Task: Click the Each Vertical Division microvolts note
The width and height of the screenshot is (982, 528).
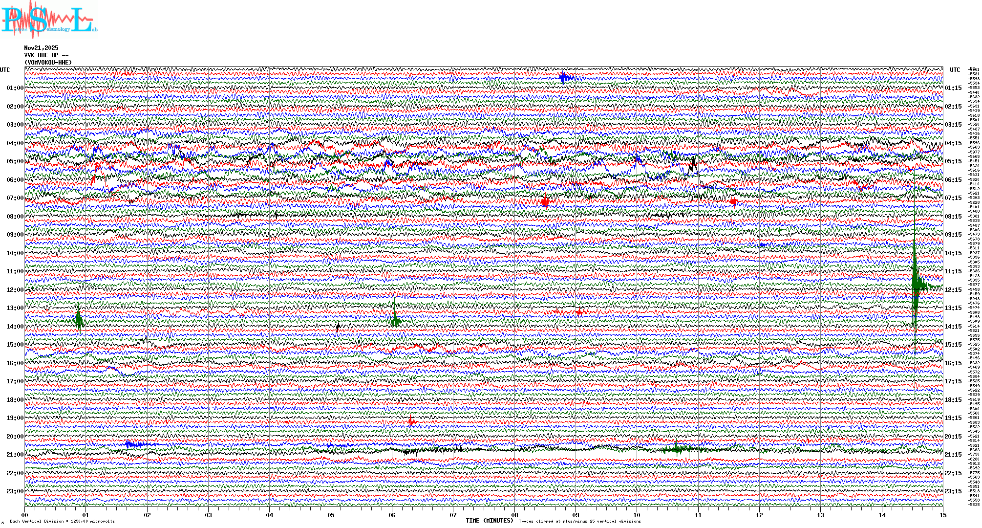Action: (x=62, y=521)
